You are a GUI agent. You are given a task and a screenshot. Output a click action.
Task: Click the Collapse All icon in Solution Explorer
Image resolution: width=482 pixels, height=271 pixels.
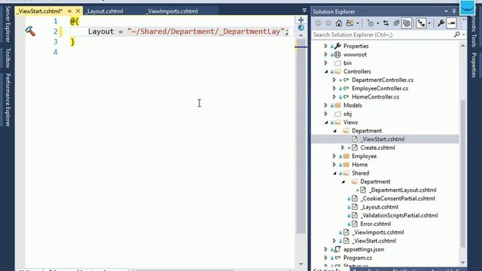(x=396, y=23)
